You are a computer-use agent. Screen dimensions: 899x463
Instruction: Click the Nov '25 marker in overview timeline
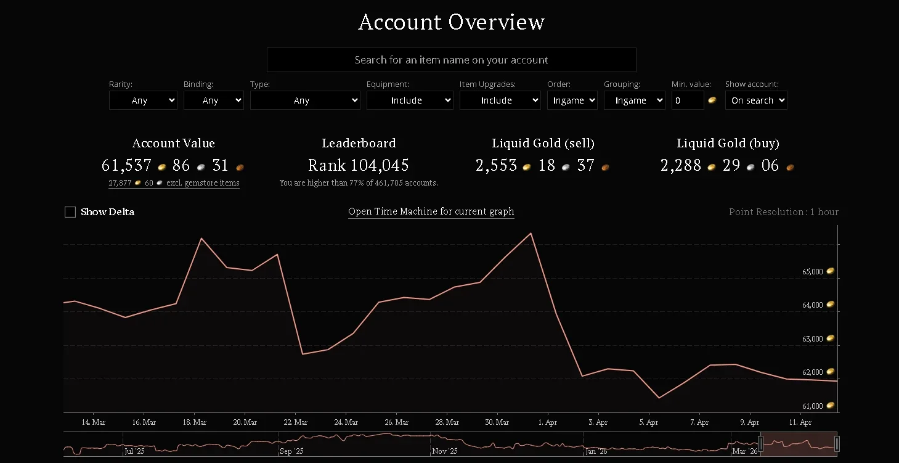pos(444,451)
